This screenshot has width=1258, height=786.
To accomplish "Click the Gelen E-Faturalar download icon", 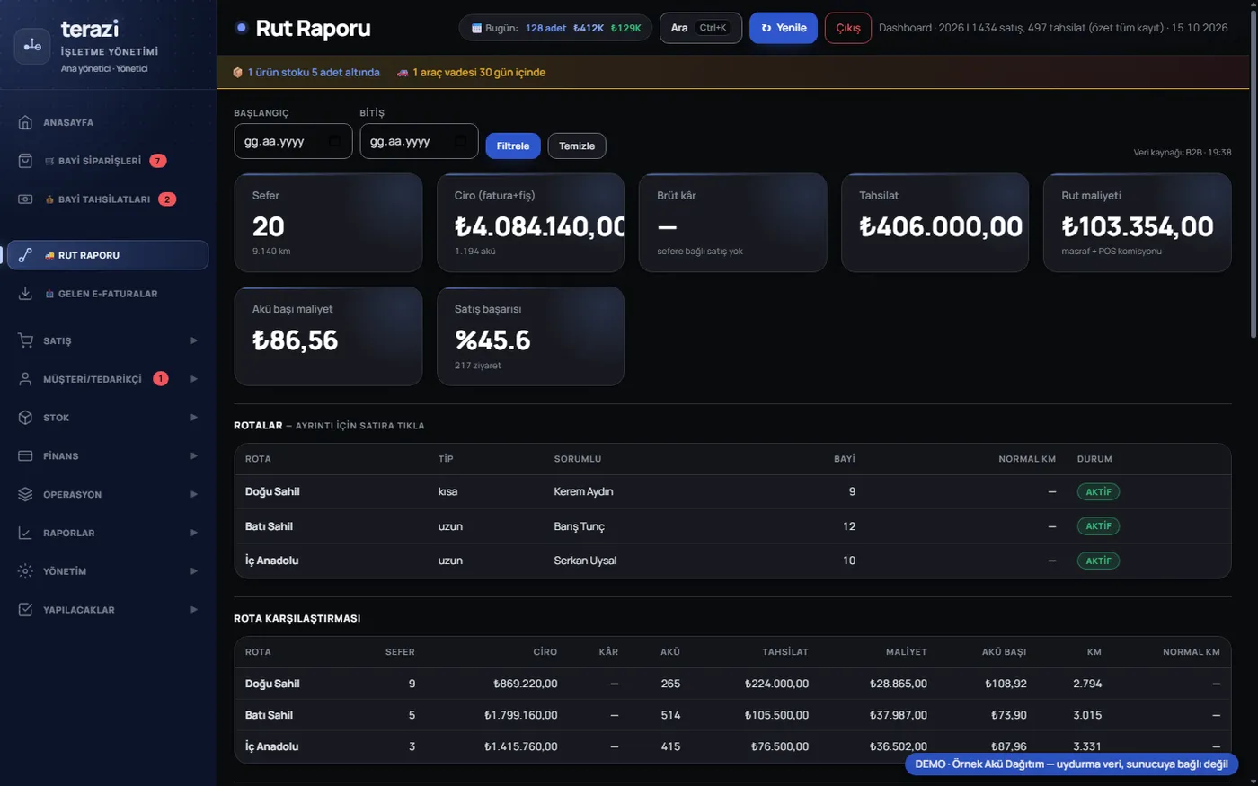I will point(25,294).
